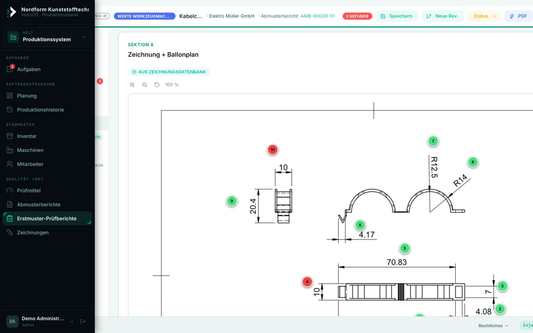
Task: Zoom out of the drawing
Action: coord(145,85)
